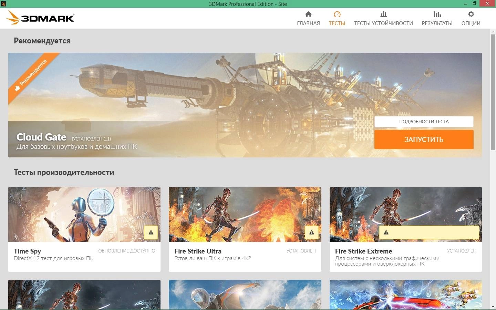Click УСТАНОВЛЕН status on Fire Strike Ultra
The image size is (496, 310).
pos(301,251)
